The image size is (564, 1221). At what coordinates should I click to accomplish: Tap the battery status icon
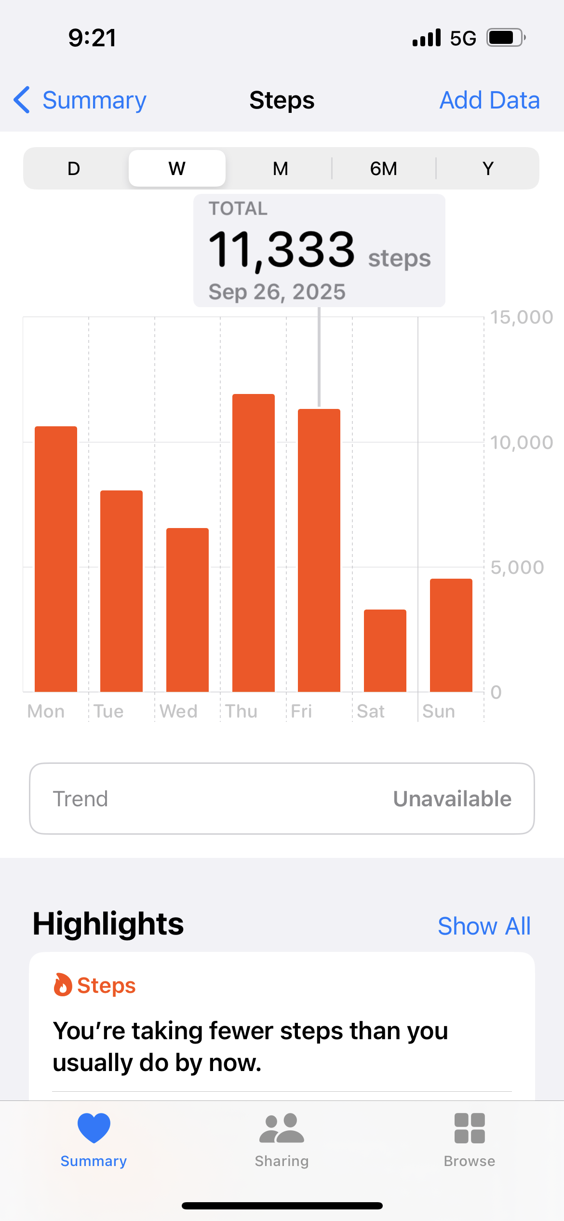[505, 38]
